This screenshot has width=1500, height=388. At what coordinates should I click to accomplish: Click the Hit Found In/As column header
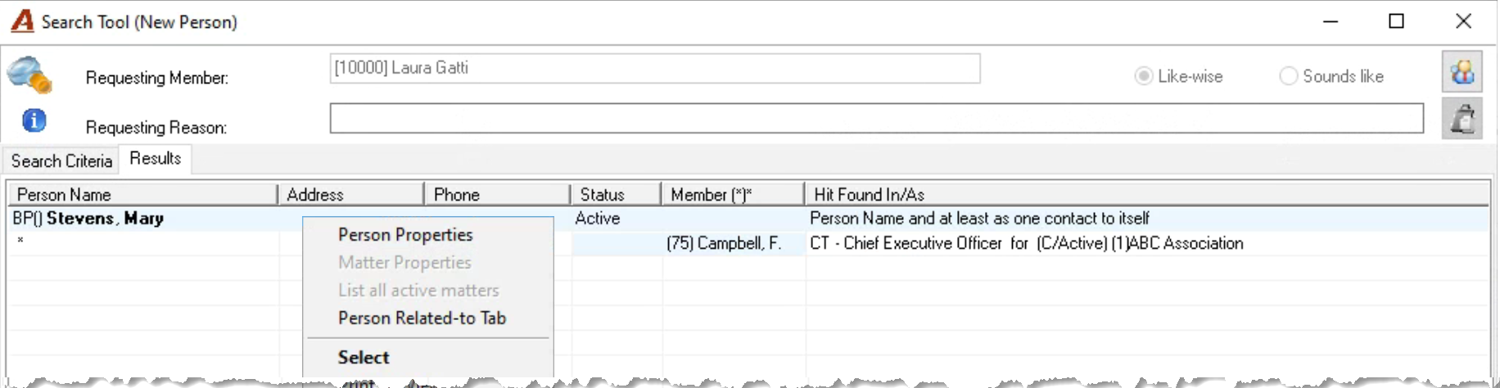(x=1146, y=195)
